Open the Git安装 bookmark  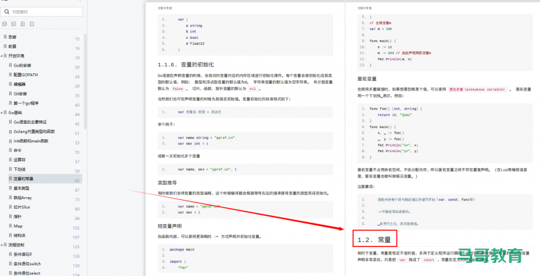click(20, 93)
